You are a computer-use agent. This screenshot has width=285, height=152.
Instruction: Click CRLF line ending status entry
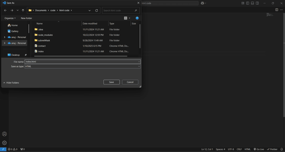(x=239, y=149)
